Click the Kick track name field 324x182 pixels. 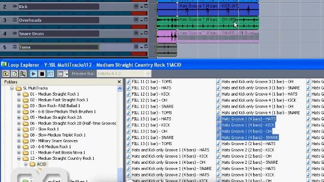[x=59, y=7]
